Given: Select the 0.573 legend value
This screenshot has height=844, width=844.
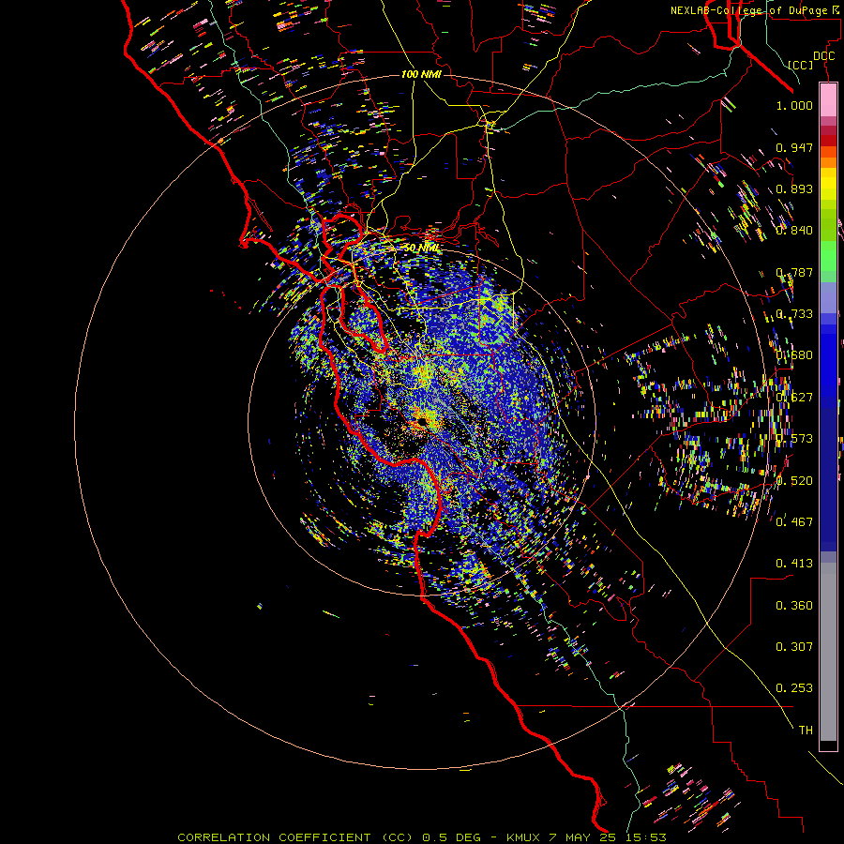Looking at the screenshot, I should (794, 439).
